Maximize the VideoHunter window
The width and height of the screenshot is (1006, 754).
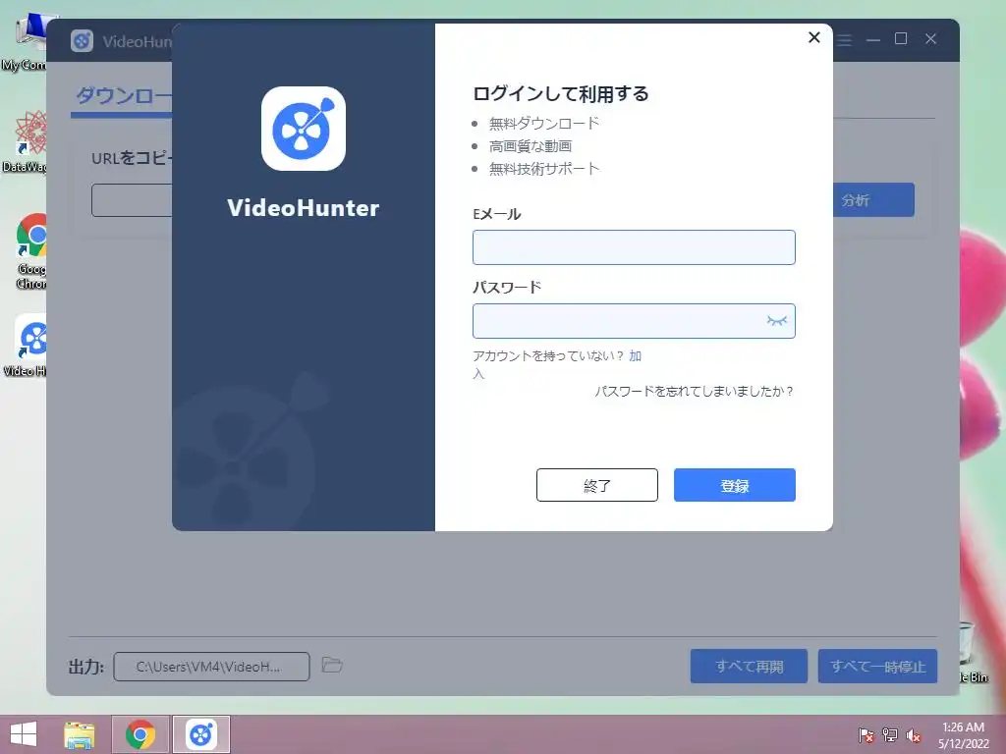(x=901, y=39)
